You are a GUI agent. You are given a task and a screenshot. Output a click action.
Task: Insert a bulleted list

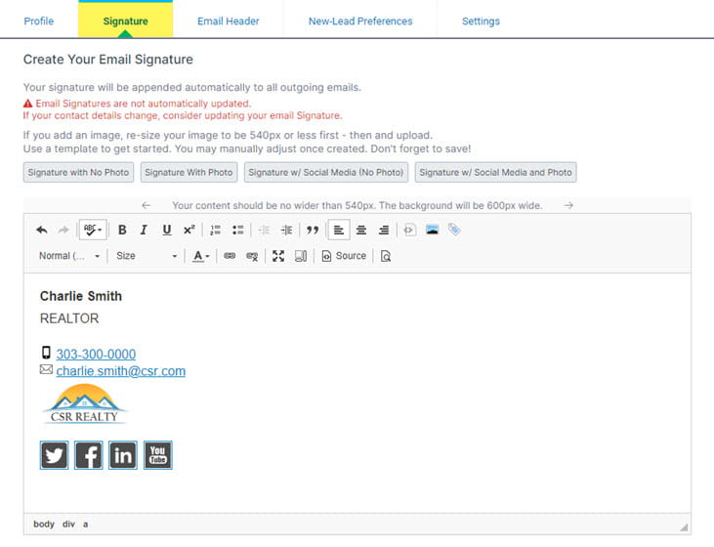point(237,231)
